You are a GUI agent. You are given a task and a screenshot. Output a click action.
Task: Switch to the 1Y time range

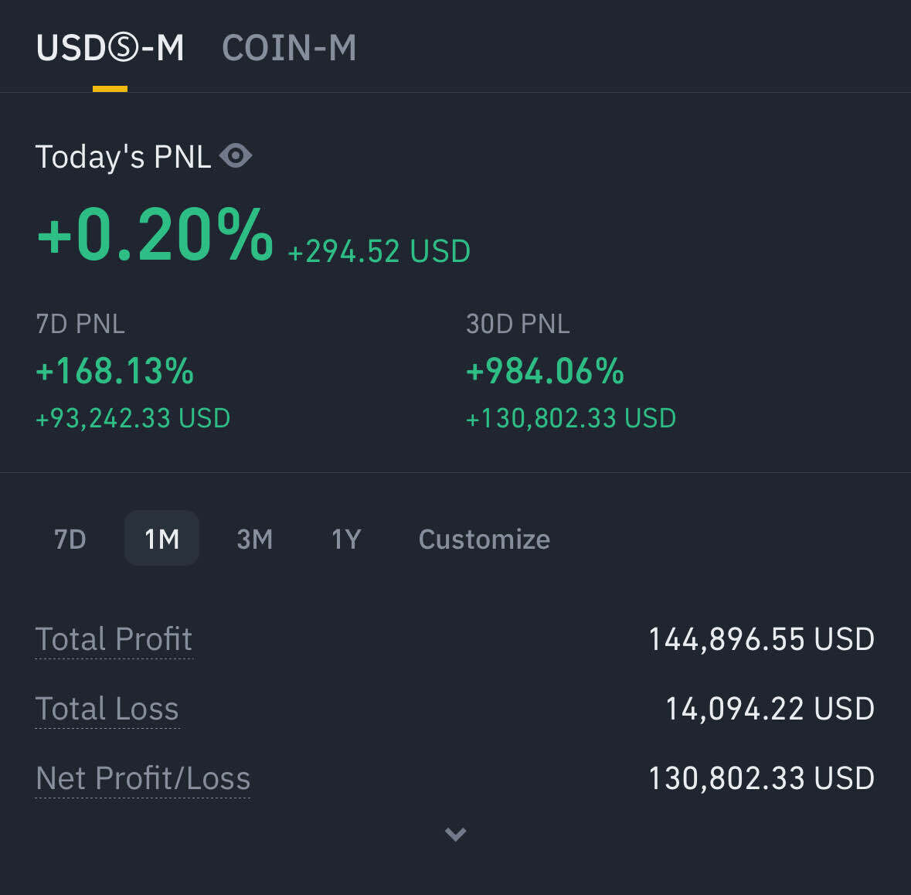(346, 539)
